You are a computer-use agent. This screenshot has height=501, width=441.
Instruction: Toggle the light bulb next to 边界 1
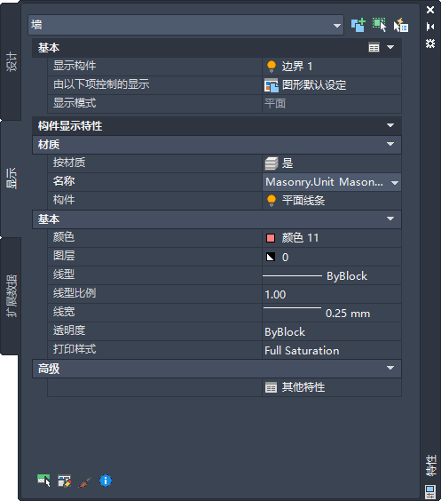pos(272,66)
